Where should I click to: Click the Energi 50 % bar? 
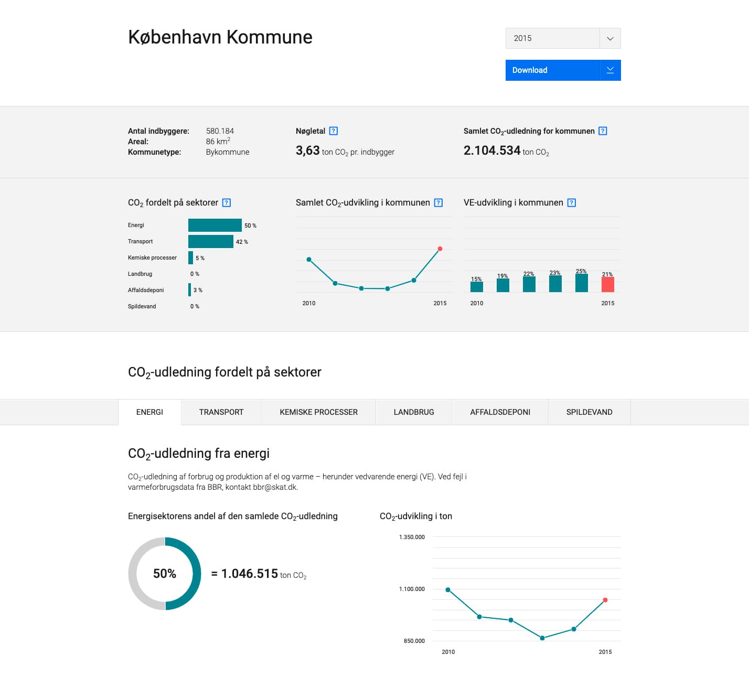pyautogui.click(x=215, y=225)
